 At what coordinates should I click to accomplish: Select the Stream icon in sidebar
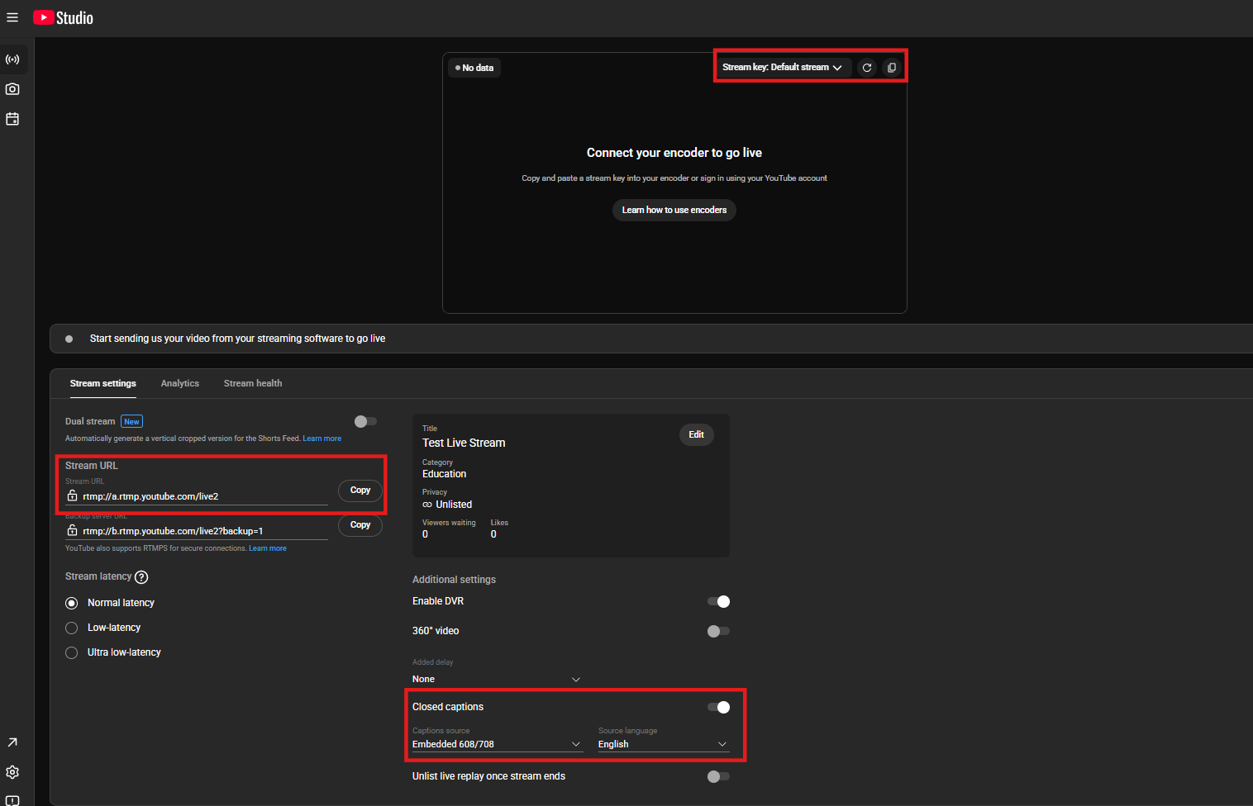[12, 59]
